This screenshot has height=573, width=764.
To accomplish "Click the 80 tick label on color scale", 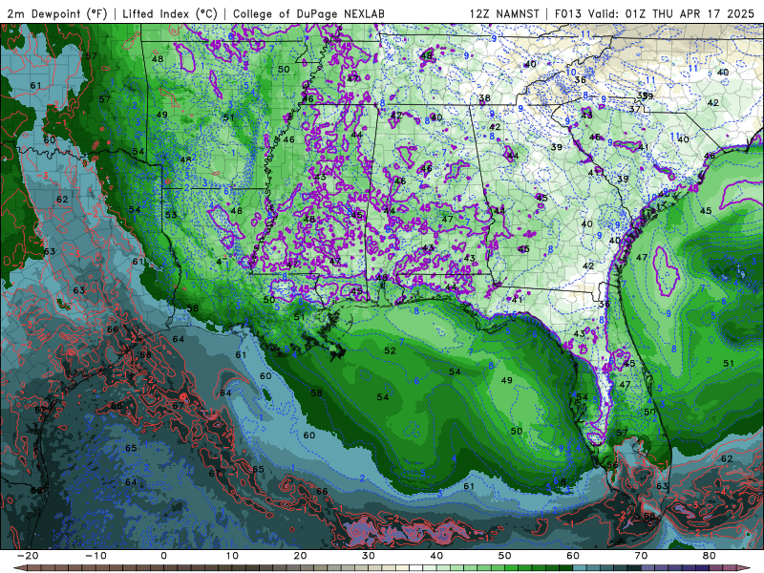I will (x=710, y=556).
